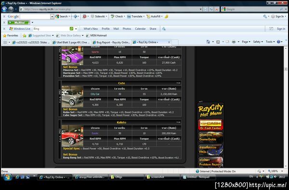Image resolution: width=289 pixels, height=190 pixels.
Task: Click the red bookmarks icon in Google Toolbar
Action: [x=85, y=16]
